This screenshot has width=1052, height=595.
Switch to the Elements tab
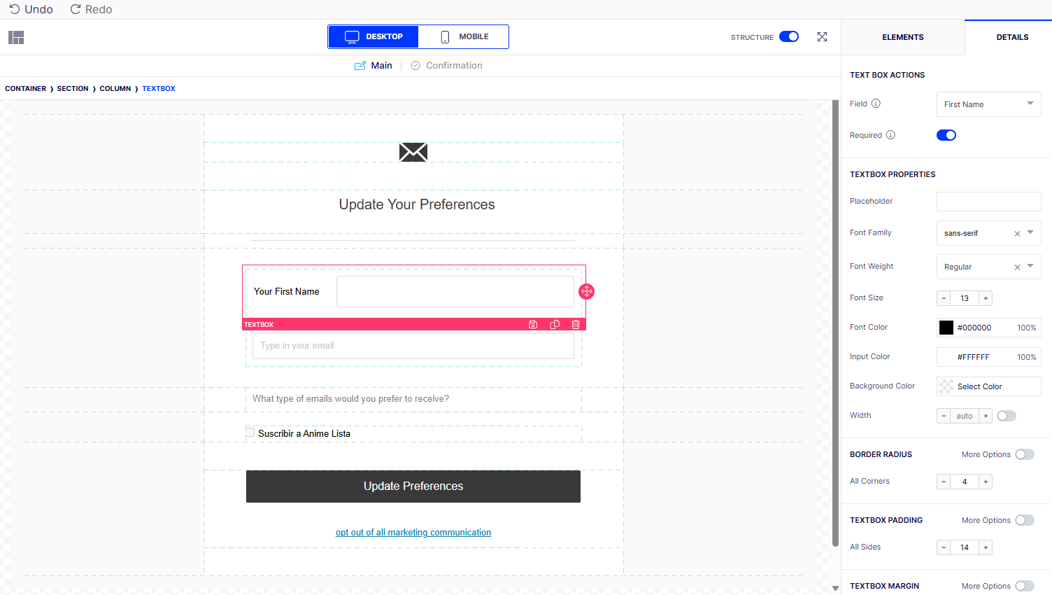pyautogui.click(x=902, y=37)
